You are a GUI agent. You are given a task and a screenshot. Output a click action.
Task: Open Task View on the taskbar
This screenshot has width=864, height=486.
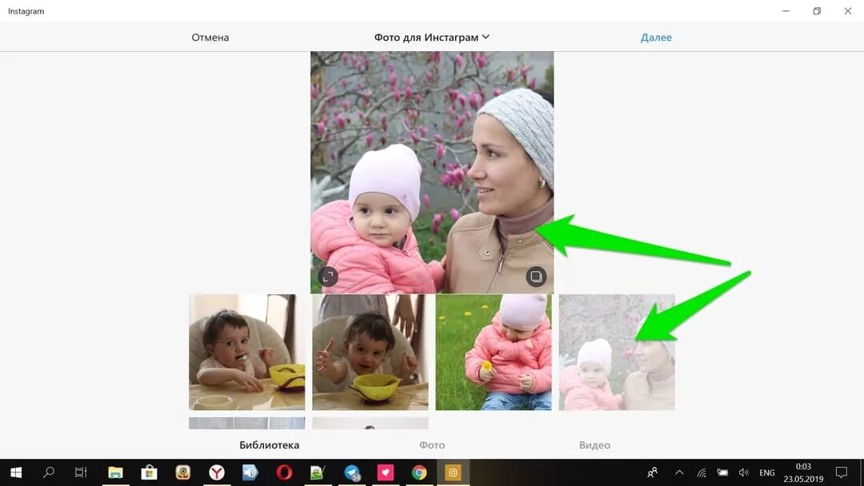point(81,472)
